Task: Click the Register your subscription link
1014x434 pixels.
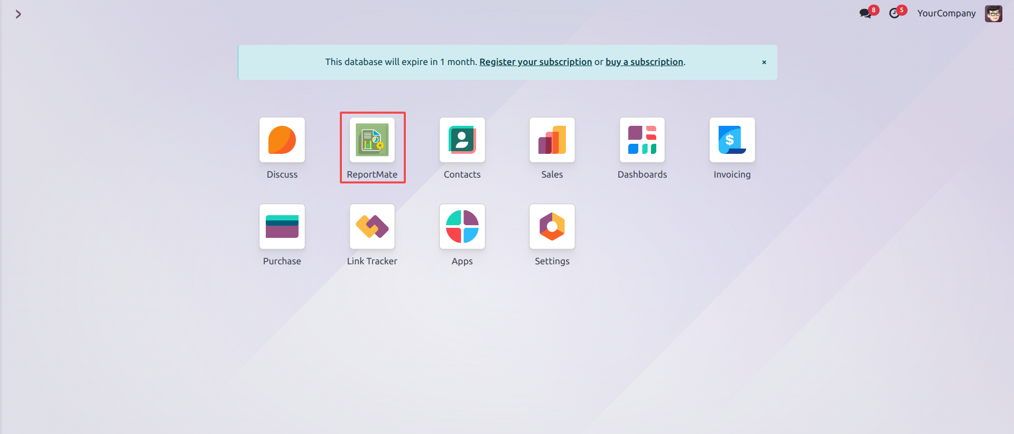Action: [535, 62]
